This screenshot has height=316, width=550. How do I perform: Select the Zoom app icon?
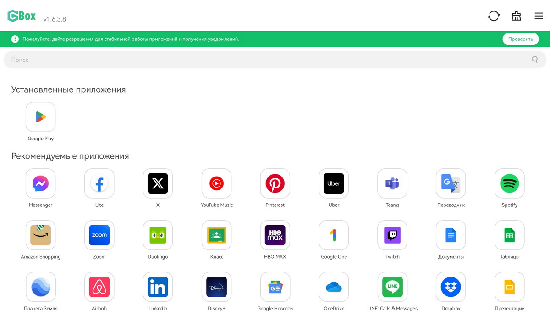pyautogui.click(x=99, y=235)
